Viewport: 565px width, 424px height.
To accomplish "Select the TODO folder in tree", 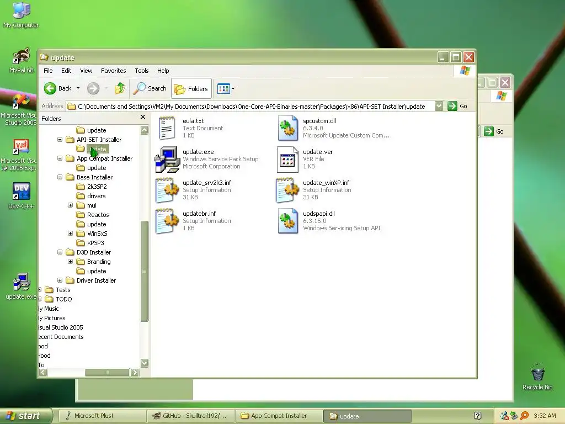I will (58, 299).
